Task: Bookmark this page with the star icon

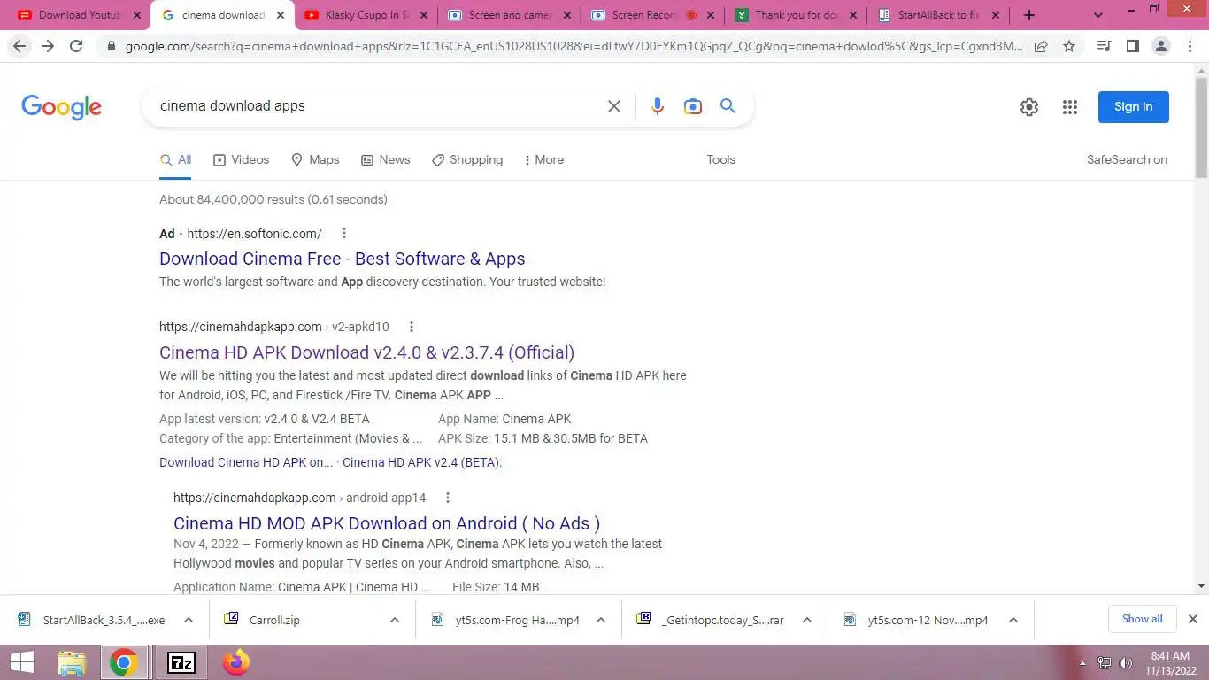Action: 1069,46
